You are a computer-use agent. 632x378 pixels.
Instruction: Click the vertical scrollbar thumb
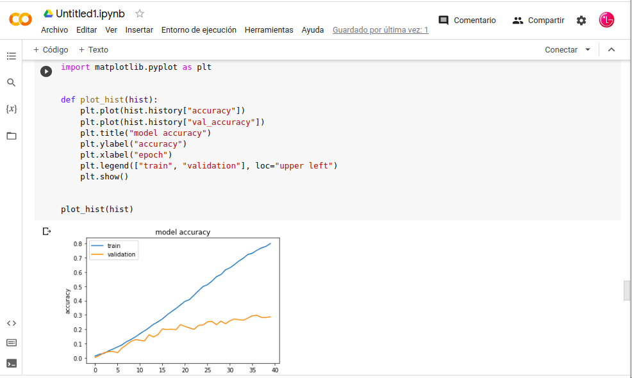tap(627, 290)
